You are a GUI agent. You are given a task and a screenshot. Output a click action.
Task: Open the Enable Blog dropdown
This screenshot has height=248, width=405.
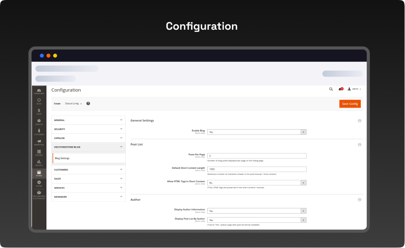pos(257,132)
